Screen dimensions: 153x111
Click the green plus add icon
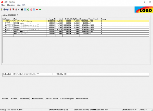(28, 9)
